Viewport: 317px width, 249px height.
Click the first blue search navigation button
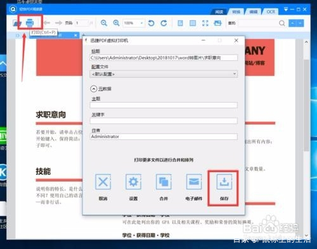[x=292, y=23]
